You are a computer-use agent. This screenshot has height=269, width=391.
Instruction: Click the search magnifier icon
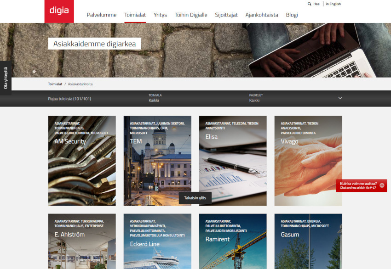click(x=310, y=4)
